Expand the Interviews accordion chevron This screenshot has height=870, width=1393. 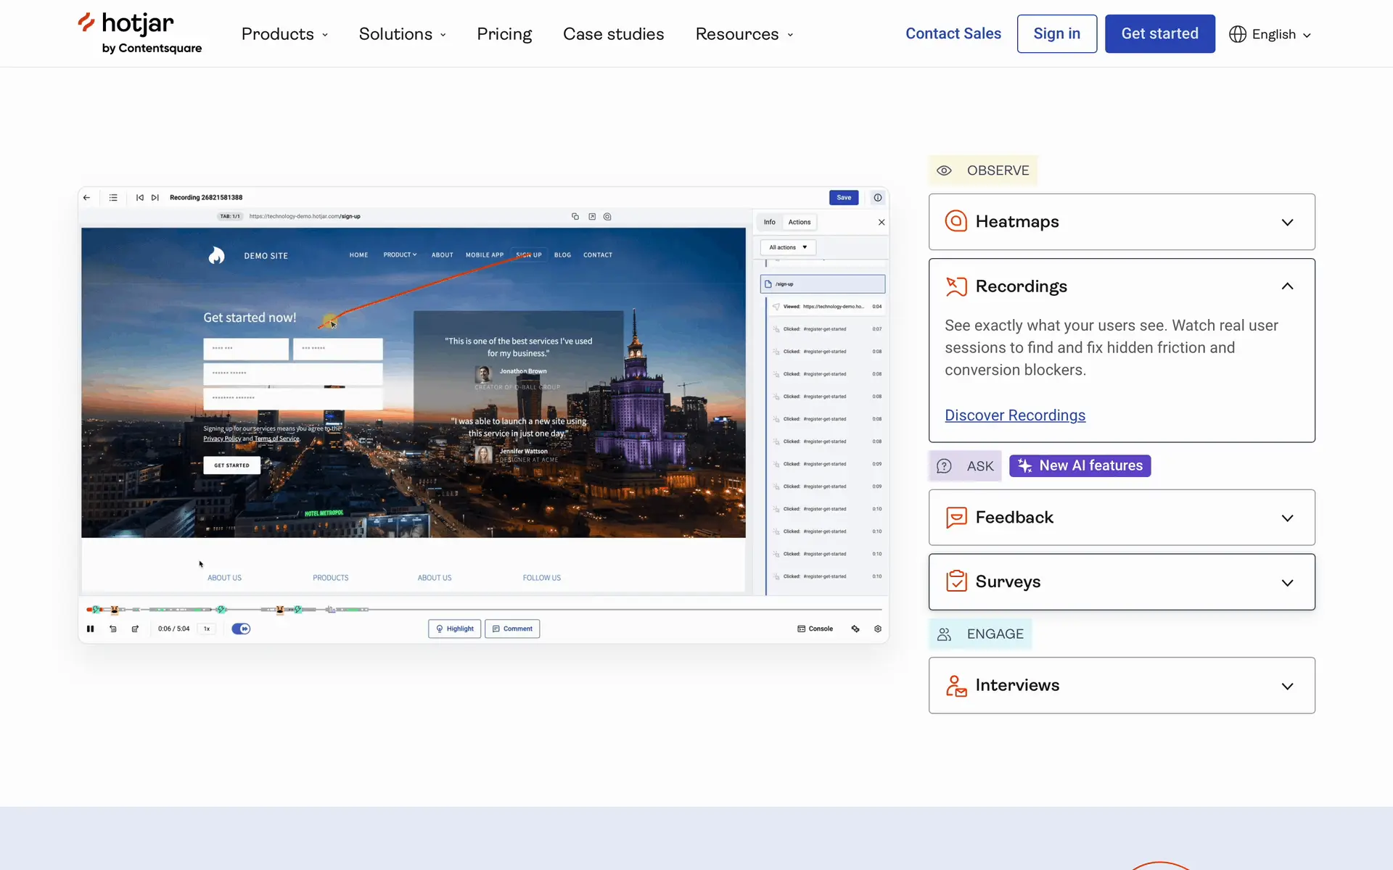click(x=1287, y=686)
